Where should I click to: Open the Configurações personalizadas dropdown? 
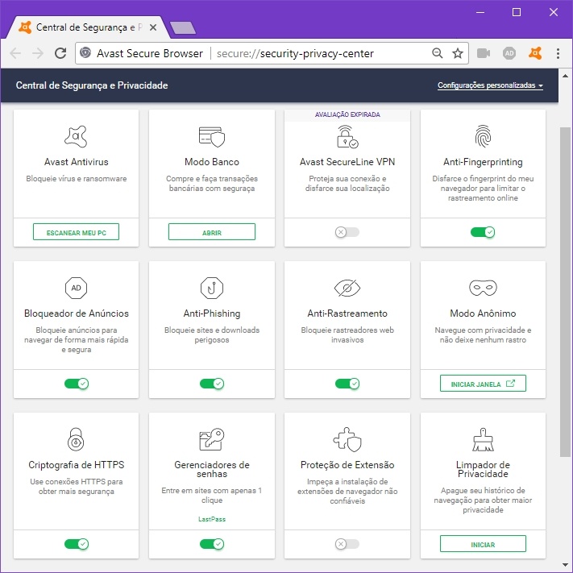point(490,85)
